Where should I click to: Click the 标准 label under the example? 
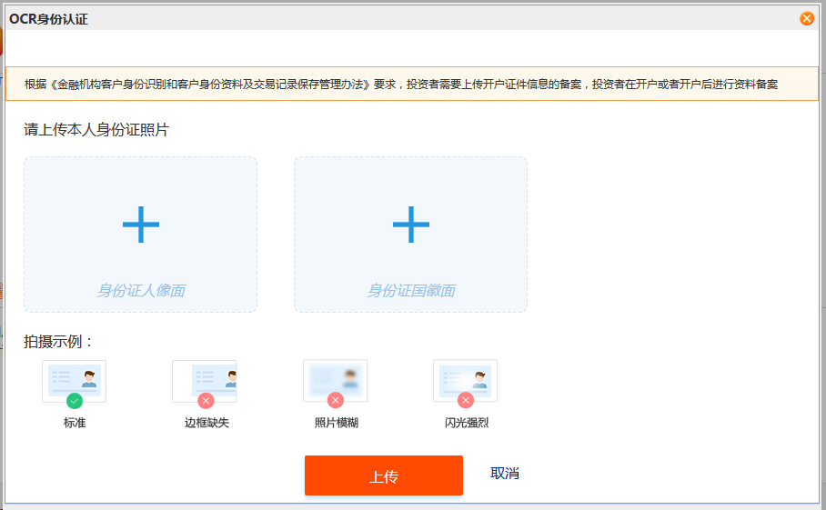point(75,423)
